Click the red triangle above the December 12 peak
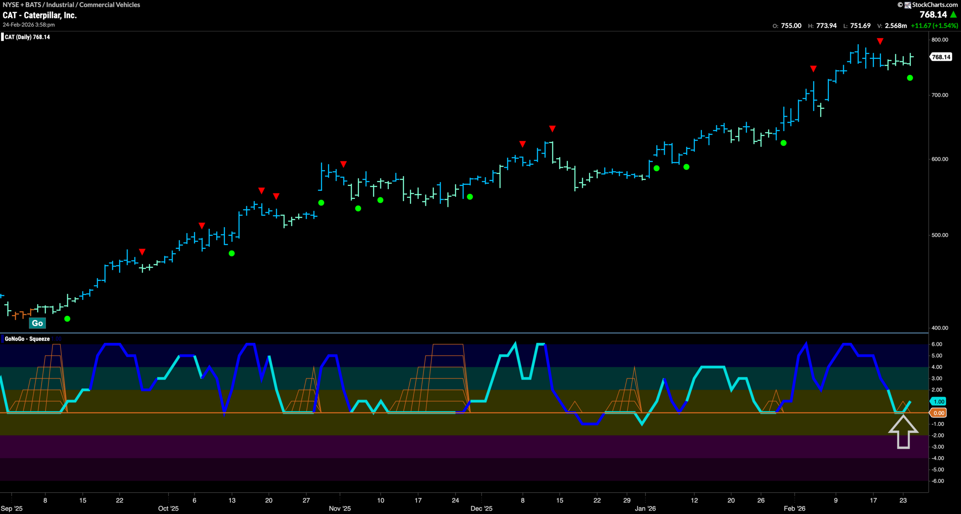The image size is (961, 514). point(552,129)
